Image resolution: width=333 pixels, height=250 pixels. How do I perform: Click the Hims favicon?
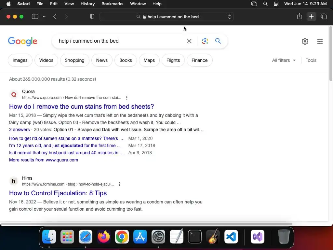(x=14, y=181)
